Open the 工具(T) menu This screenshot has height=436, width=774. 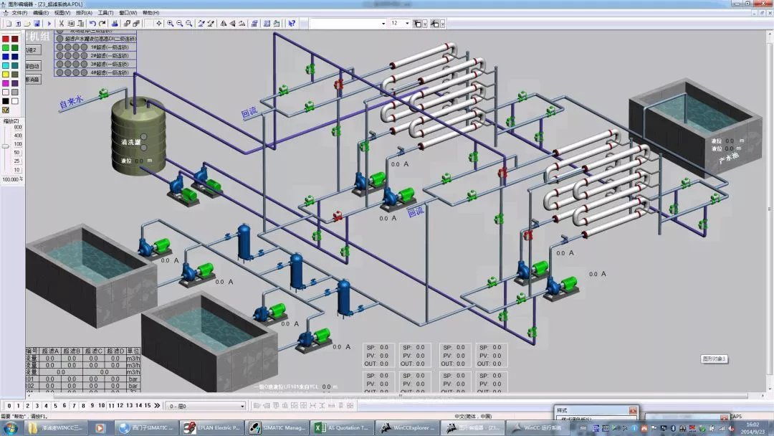click(105, 13)
